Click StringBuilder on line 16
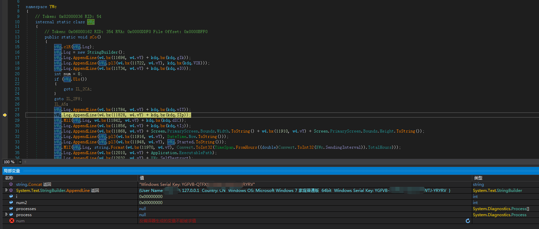This screenshot has width=539, height=229. tap(102, 52)
